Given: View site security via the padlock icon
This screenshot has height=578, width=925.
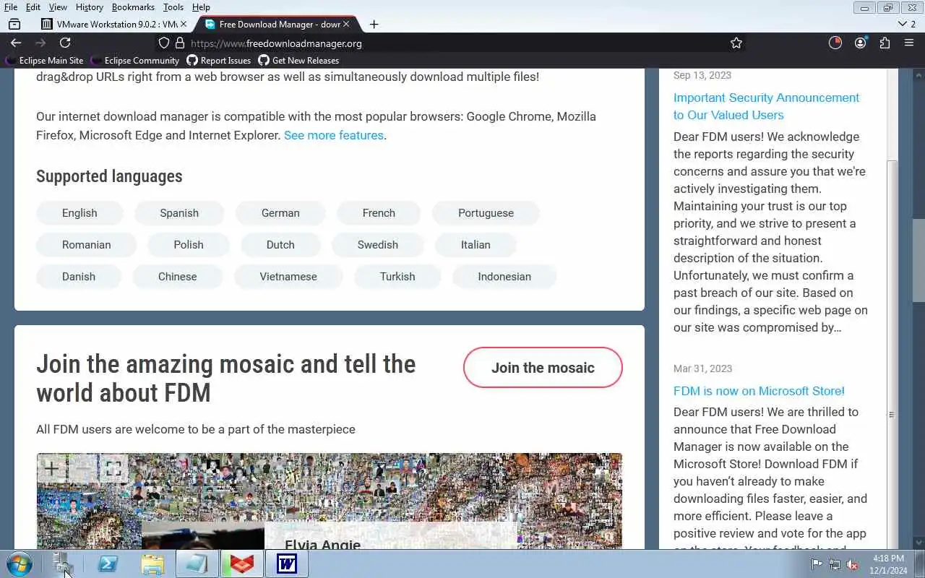Looking at the screenshot, I should click(178, 43).
